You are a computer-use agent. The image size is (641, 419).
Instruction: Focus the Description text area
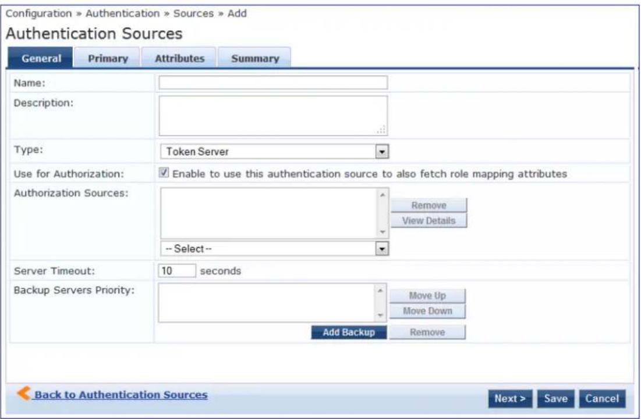click(273, 116)
